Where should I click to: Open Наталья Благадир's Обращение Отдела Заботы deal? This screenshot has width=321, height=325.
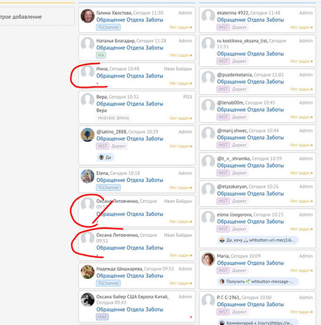pos(130,47)
